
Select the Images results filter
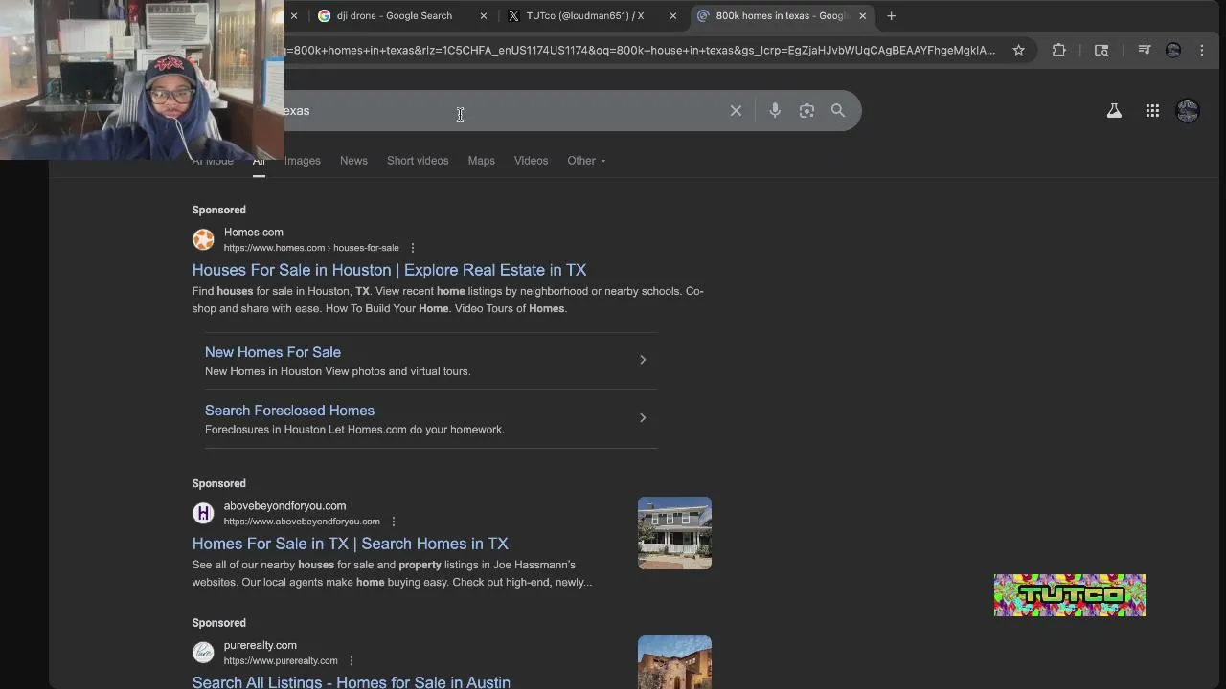click(x=303, y=161)
